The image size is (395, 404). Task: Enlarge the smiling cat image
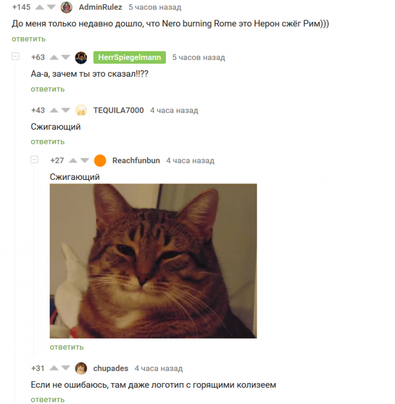pos(153,261)
